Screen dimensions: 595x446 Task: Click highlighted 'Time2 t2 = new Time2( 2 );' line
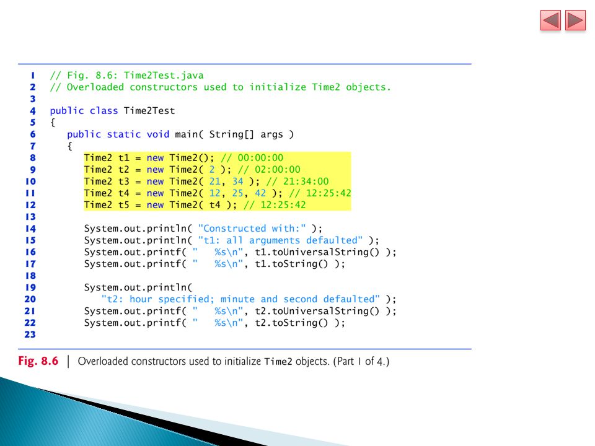coord(192,170)
